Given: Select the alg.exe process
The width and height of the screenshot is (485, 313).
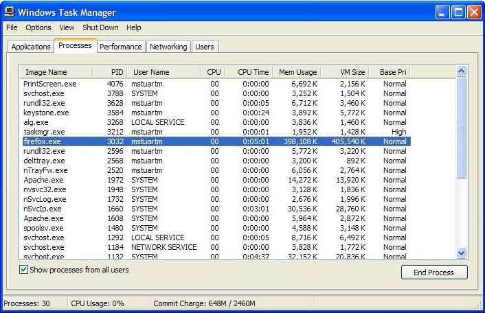Looking at the screenshot, I should pos(216,122).
